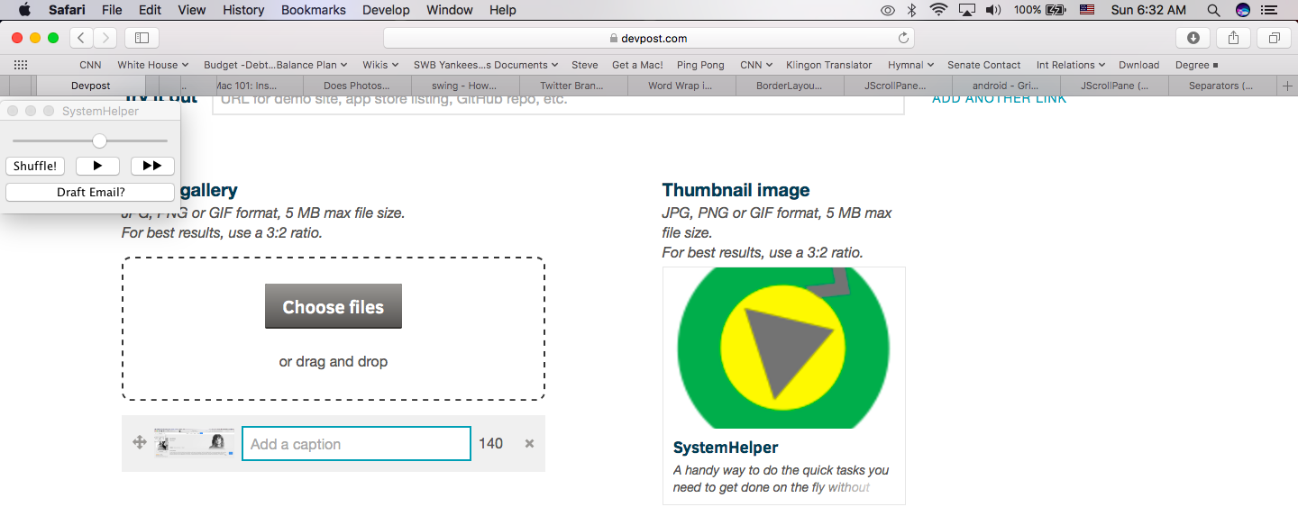Click the uploaded gallery image thumbnail
This screenshot has height=516, width=1298.
(x=194, y=443)
